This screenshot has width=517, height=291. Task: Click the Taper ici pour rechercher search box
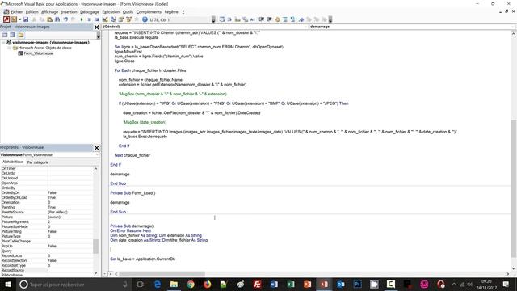(x=74, y=284)
